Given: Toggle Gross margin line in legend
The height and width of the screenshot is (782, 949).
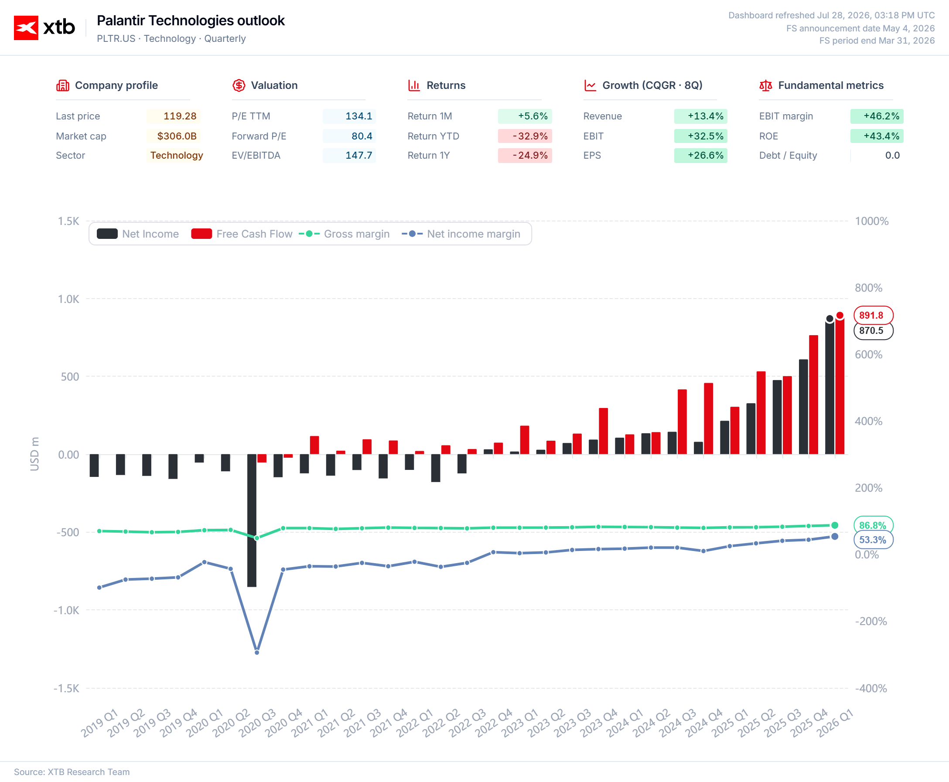Looking at the screenshot, I should point(344,234).
